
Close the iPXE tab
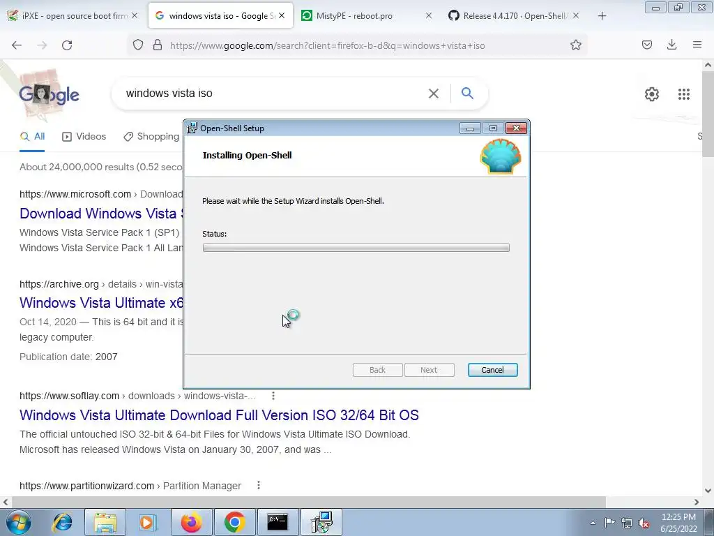click(135, 15)
